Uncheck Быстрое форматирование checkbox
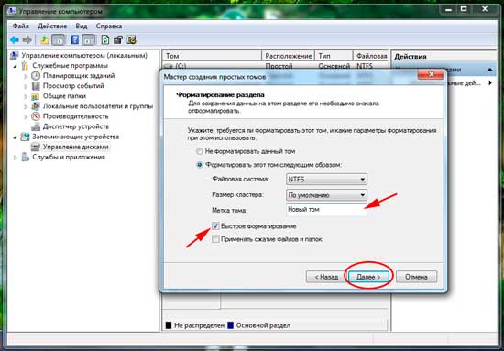The width and height of the screenshot is (504, 351). click(215, 226)
